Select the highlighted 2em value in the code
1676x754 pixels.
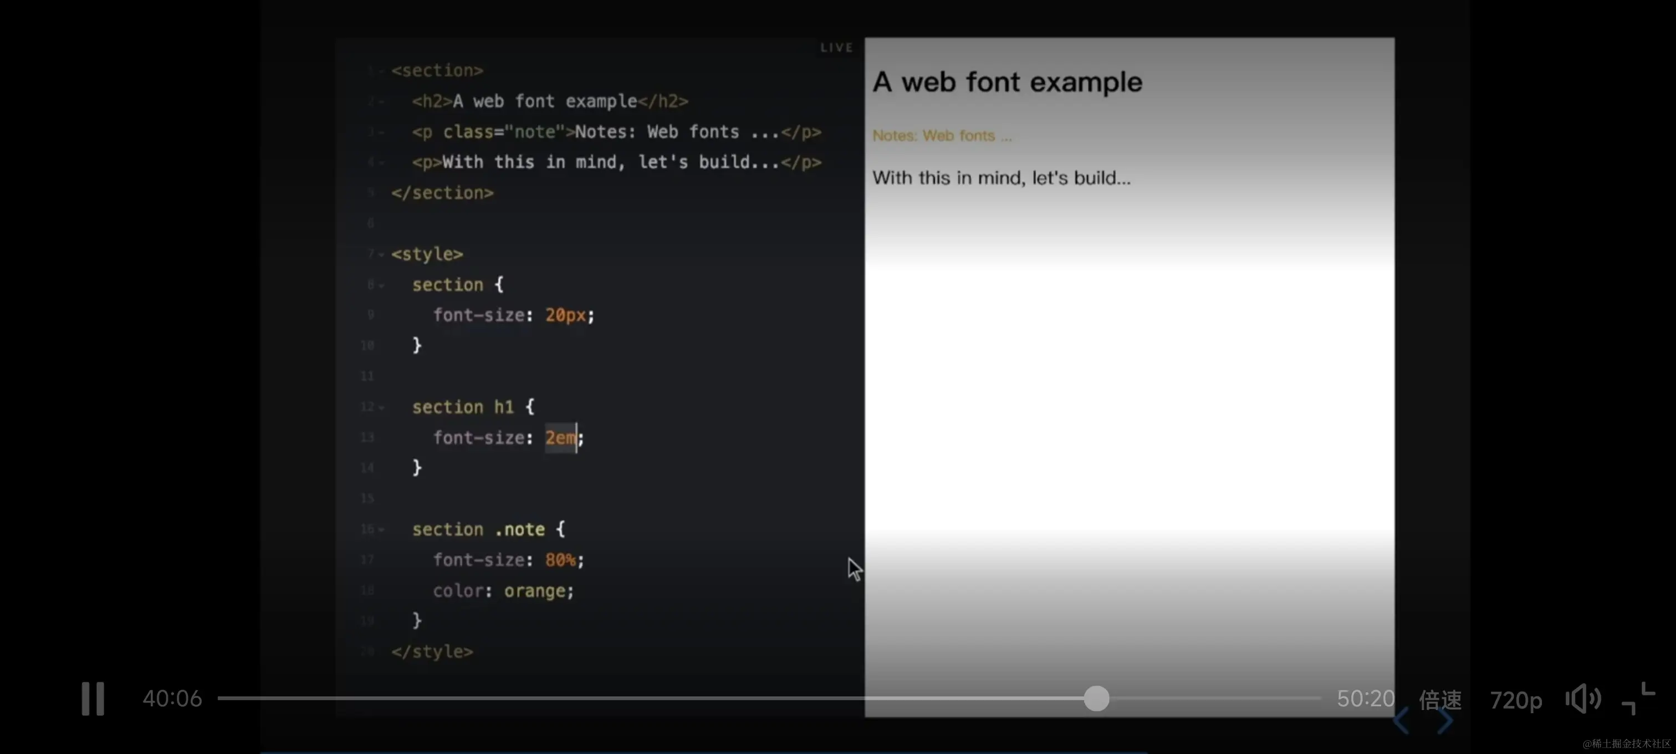[x=560, y=438]
